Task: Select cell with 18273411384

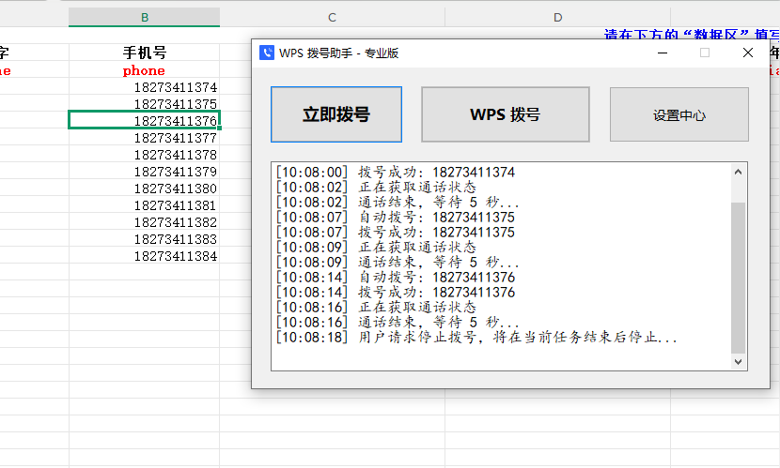Action: pos(145,256)
